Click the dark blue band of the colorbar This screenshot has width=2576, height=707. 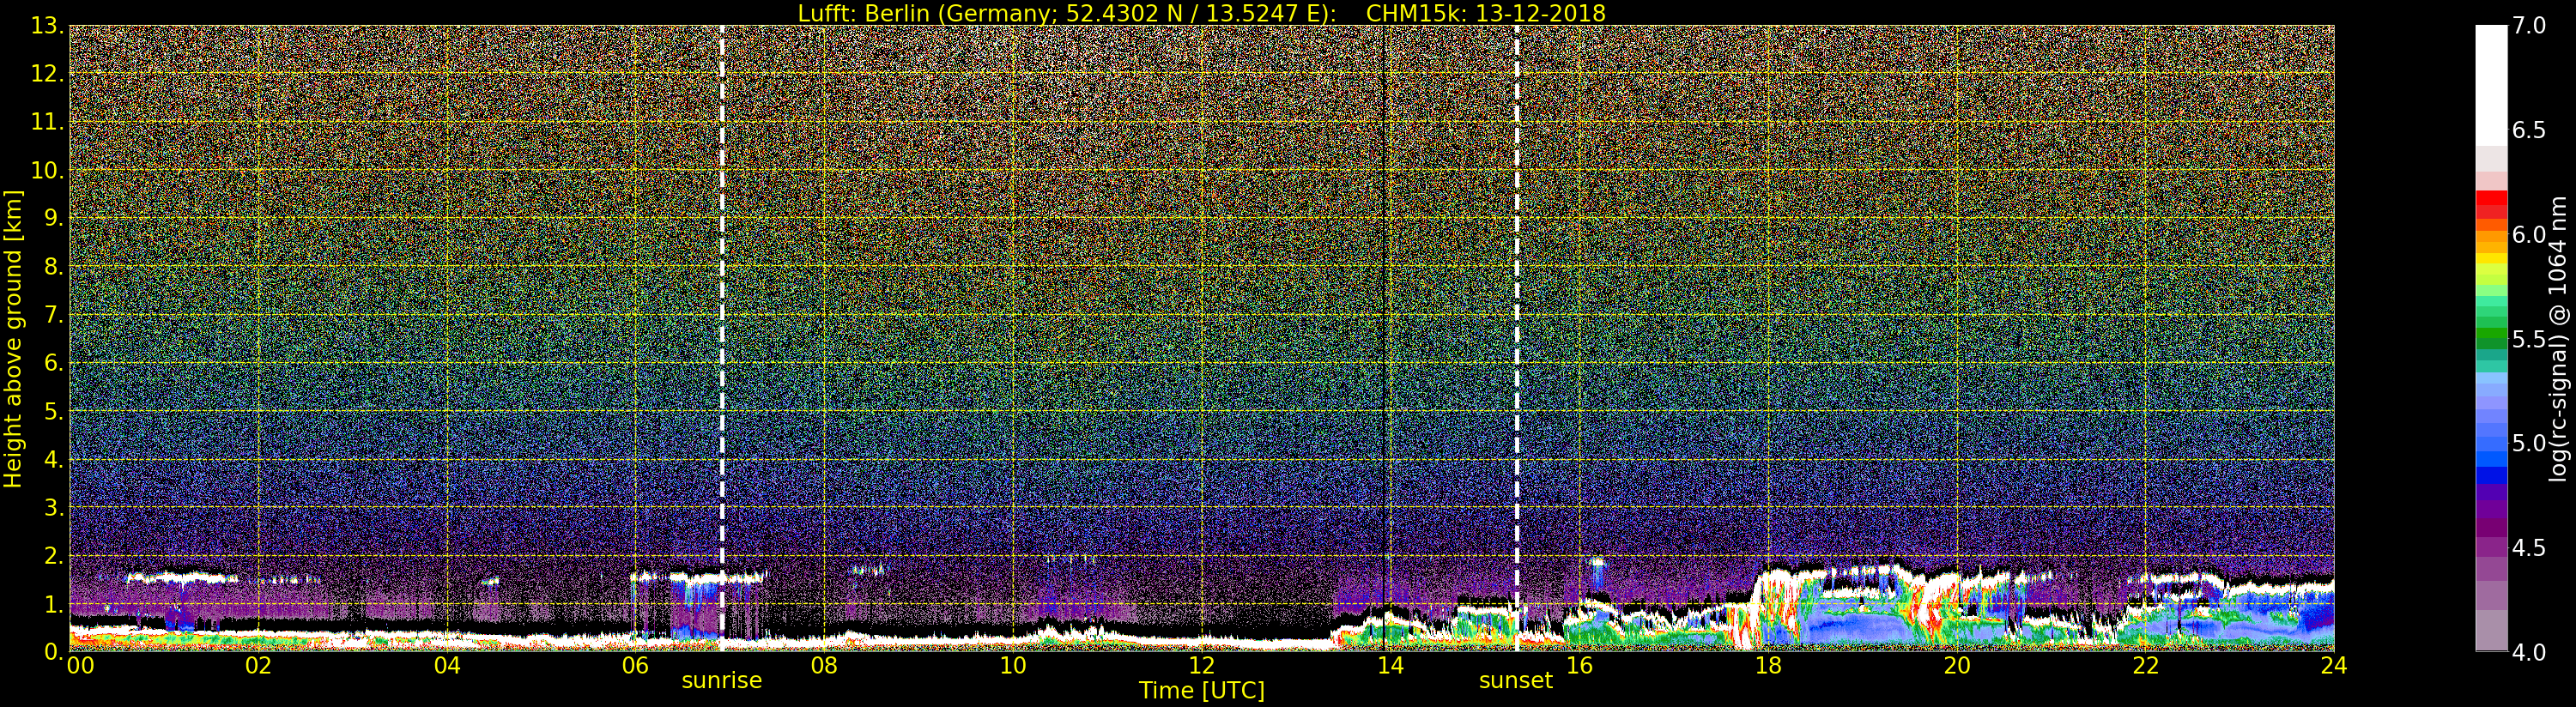coord(2491,476)
